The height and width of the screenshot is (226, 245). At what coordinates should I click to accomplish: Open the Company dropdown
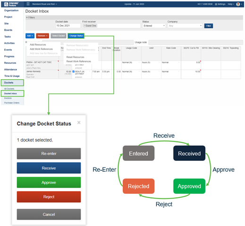185,26
